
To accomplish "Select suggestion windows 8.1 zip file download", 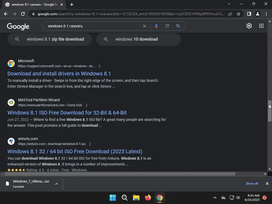I will 50,39.
